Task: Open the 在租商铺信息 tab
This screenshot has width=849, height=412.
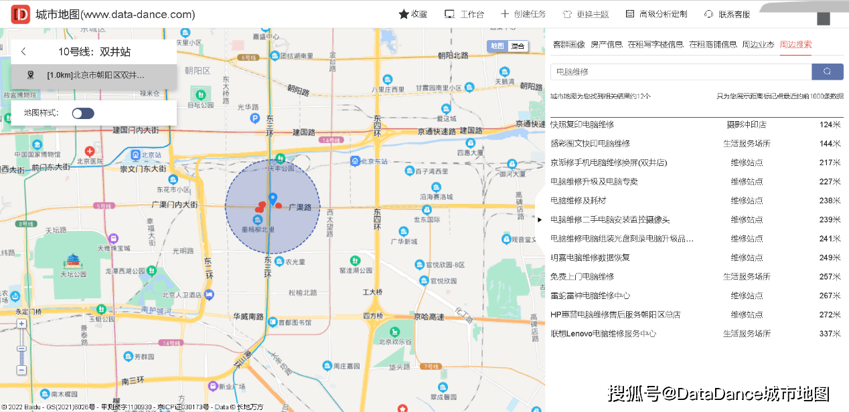Action: click(x=713, y=45)
